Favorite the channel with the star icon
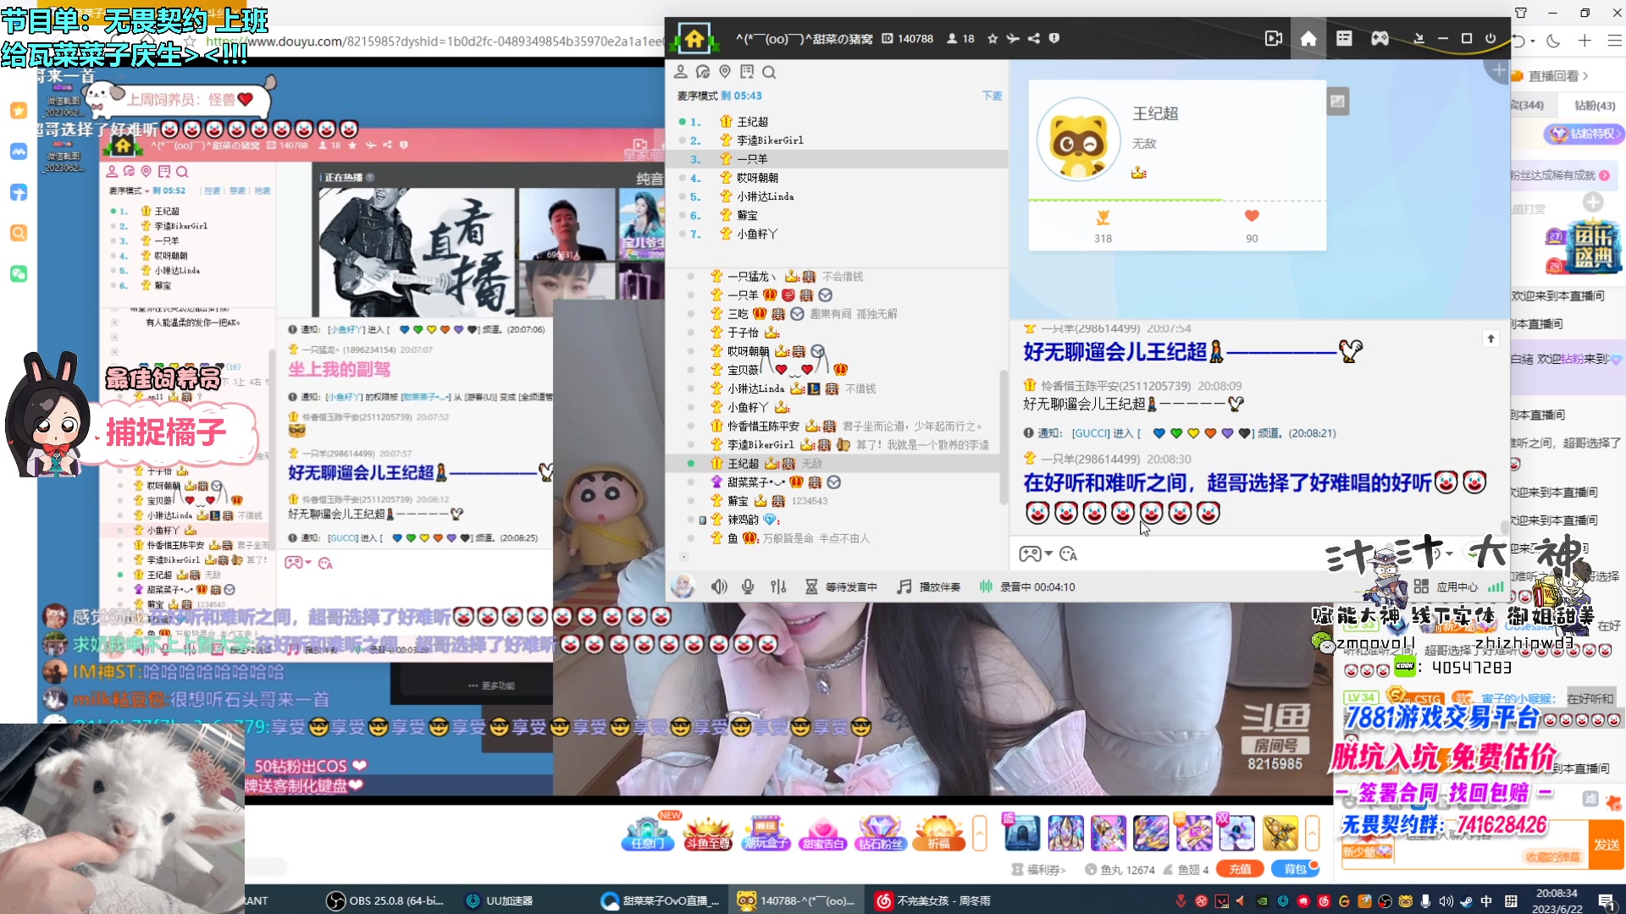The height and width of the screenshot is (914, 1626). (x=993, y=39)
